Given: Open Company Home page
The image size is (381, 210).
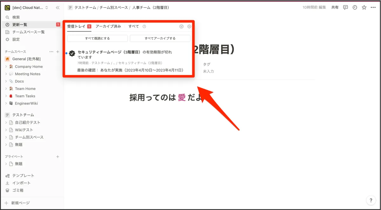Looking at the screenshot, I should coord(29,67).
